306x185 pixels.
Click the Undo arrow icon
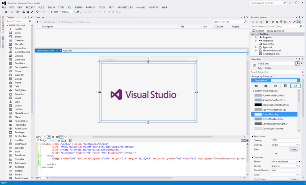coord(37,12)
